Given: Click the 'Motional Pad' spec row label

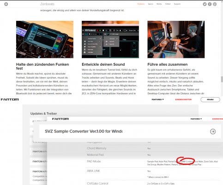Looking at the screenshot, I should pos(95,154).
